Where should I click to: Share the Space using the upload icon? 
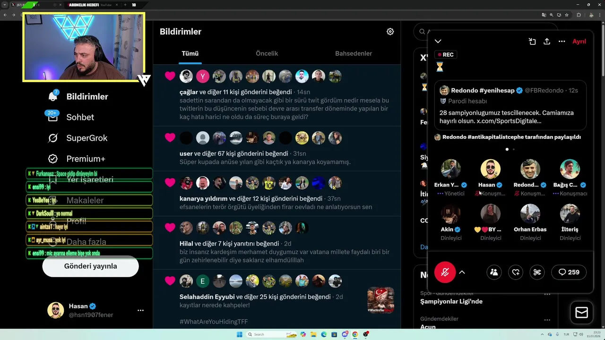(x=547, y=42)
